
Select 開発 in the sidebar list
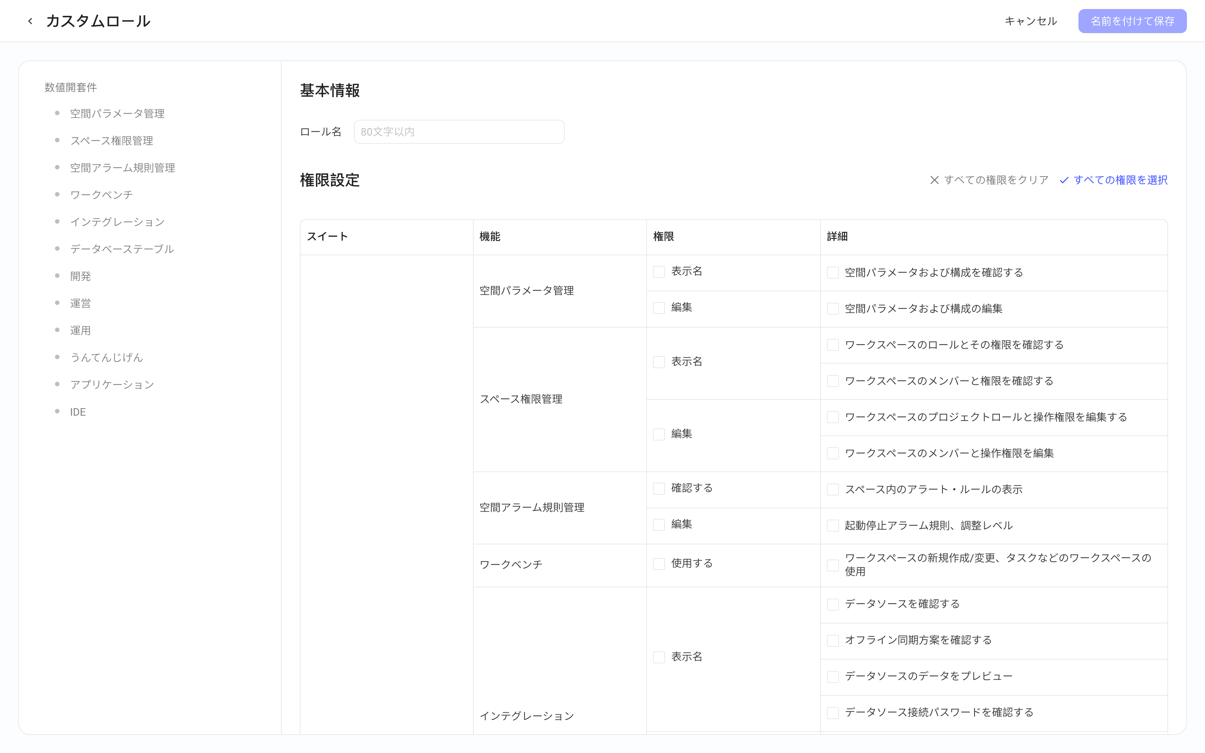[x=80, y=276]
